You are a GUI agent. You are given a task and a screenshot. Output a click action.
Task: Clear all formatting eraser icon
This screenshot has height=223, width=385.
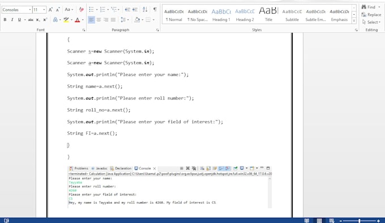[82, 10]
